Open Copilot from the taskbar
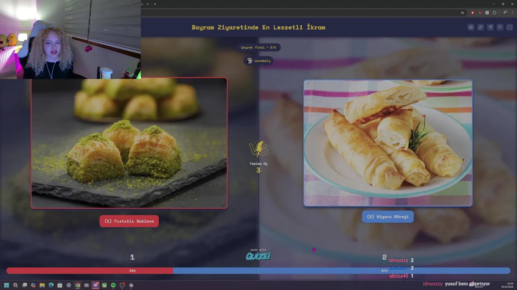The image size is (517, 290). pyautogui.click(x=33, y=285)
